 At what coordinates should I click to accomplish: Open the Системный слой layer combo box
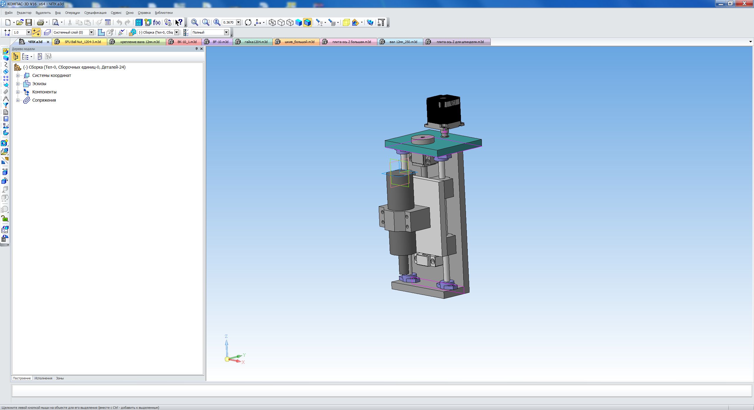click(91, 32)
